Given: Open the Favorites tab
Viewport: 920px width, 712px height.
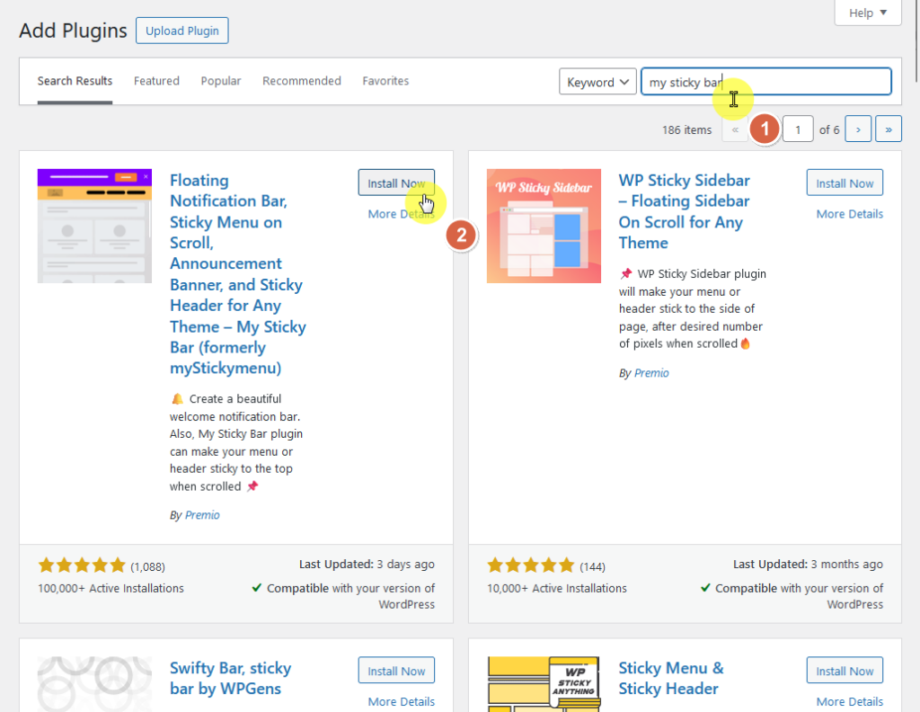Looking at the screenshot, I should 385,81.
